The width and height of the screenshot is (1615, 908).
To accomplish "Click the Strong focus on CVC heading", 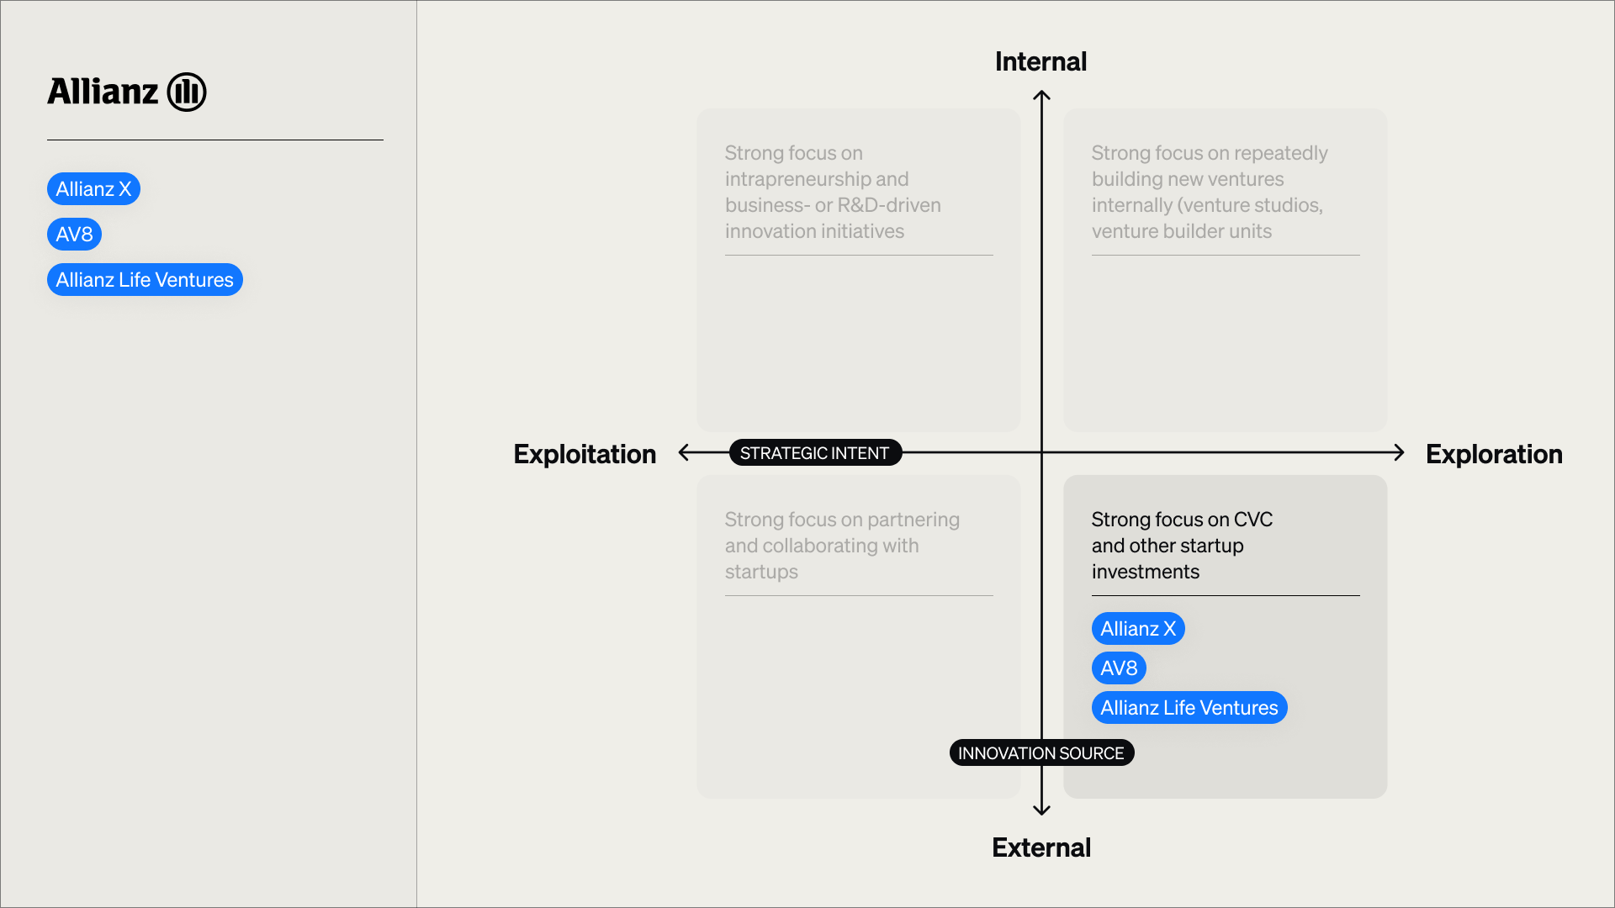I will 1182,546.
